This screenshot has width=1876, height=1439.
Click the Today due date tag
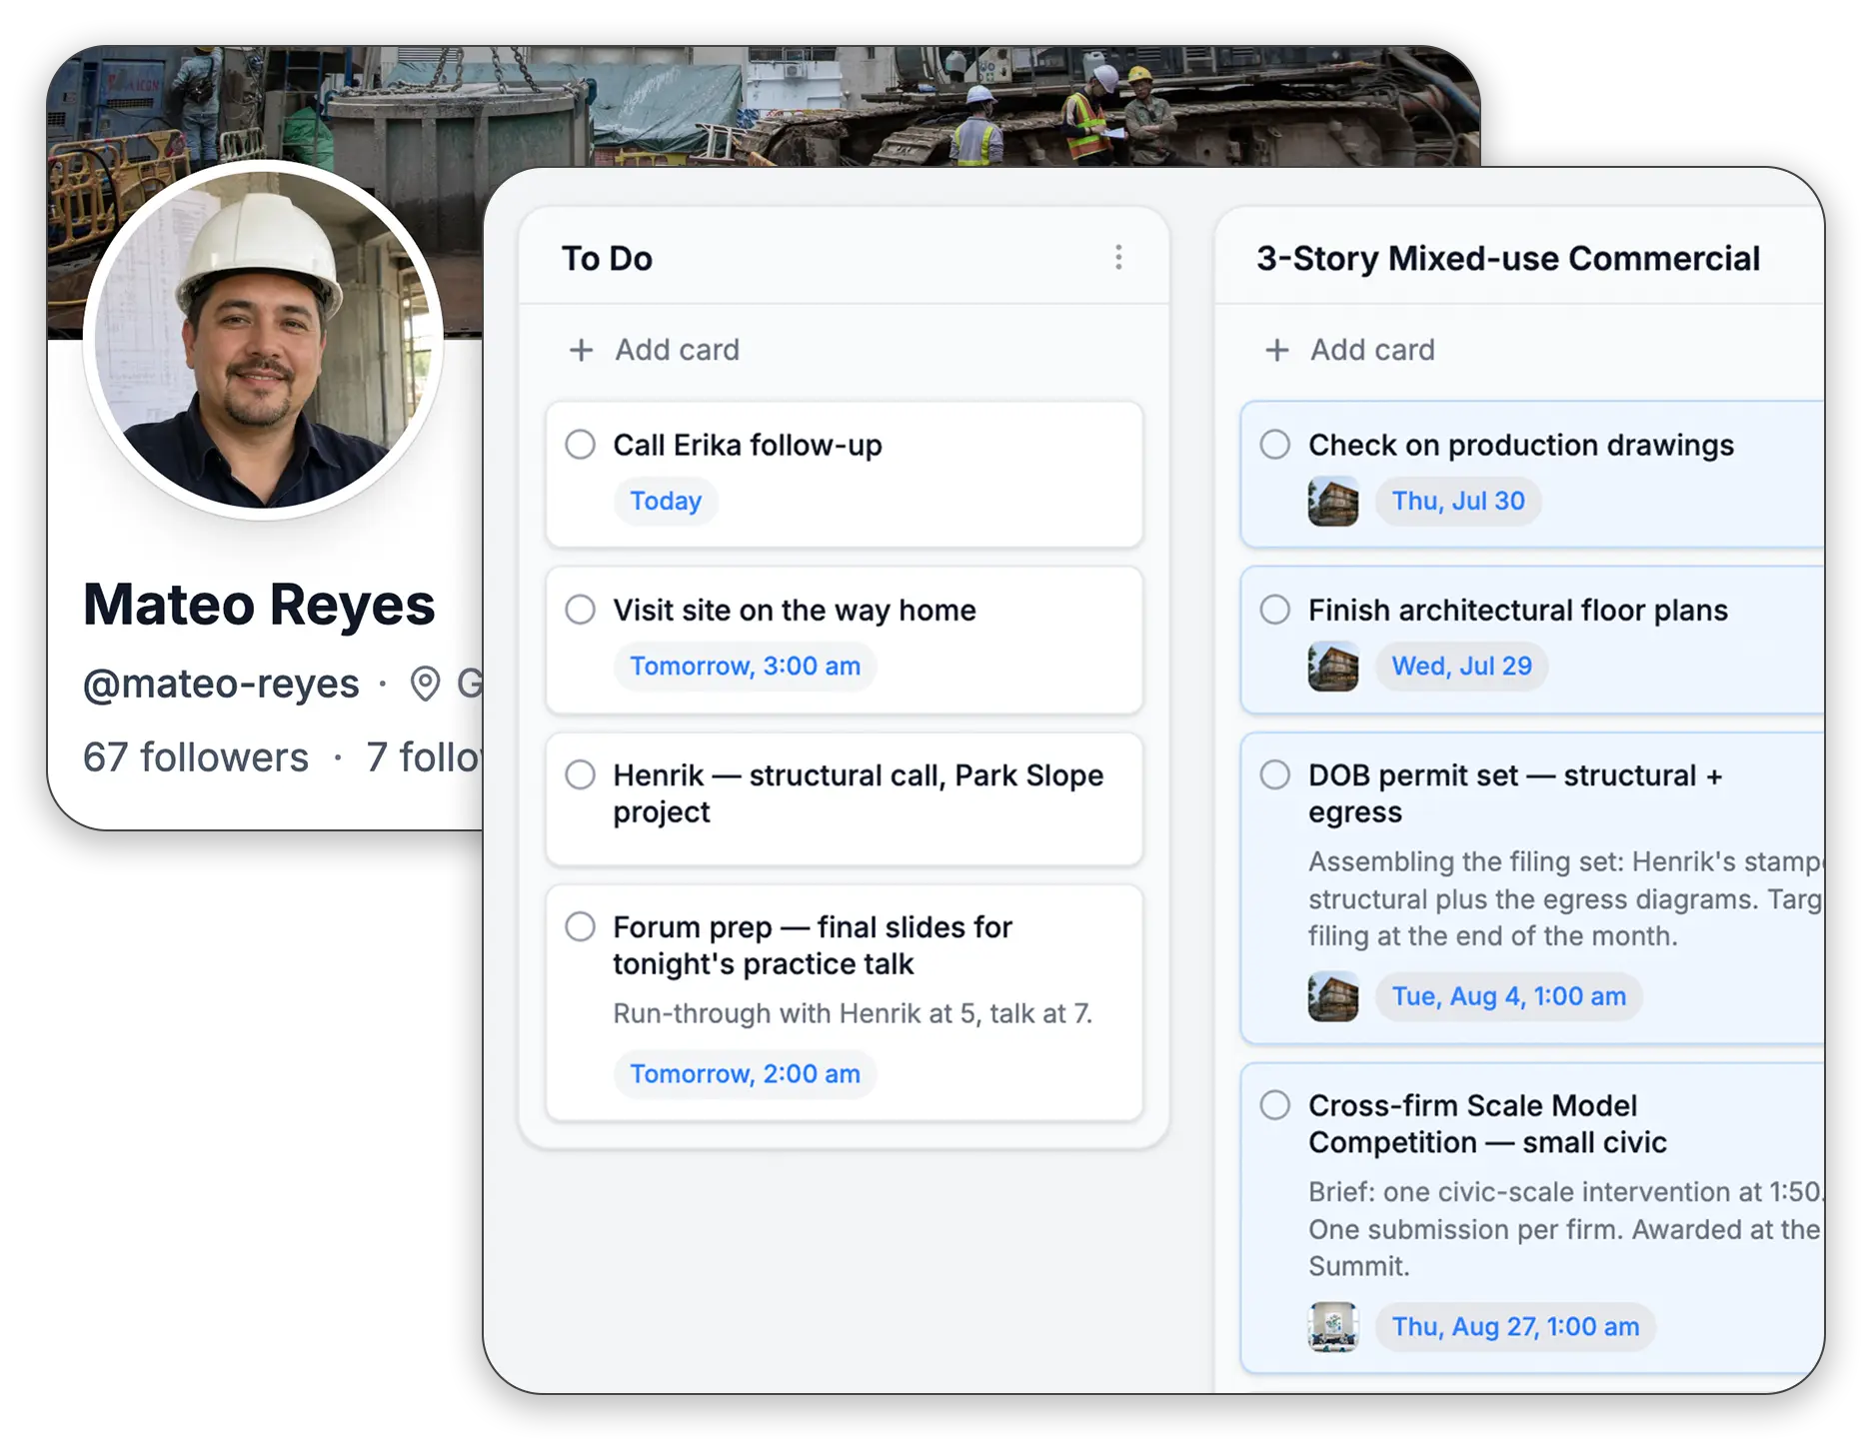coord(666,501)
